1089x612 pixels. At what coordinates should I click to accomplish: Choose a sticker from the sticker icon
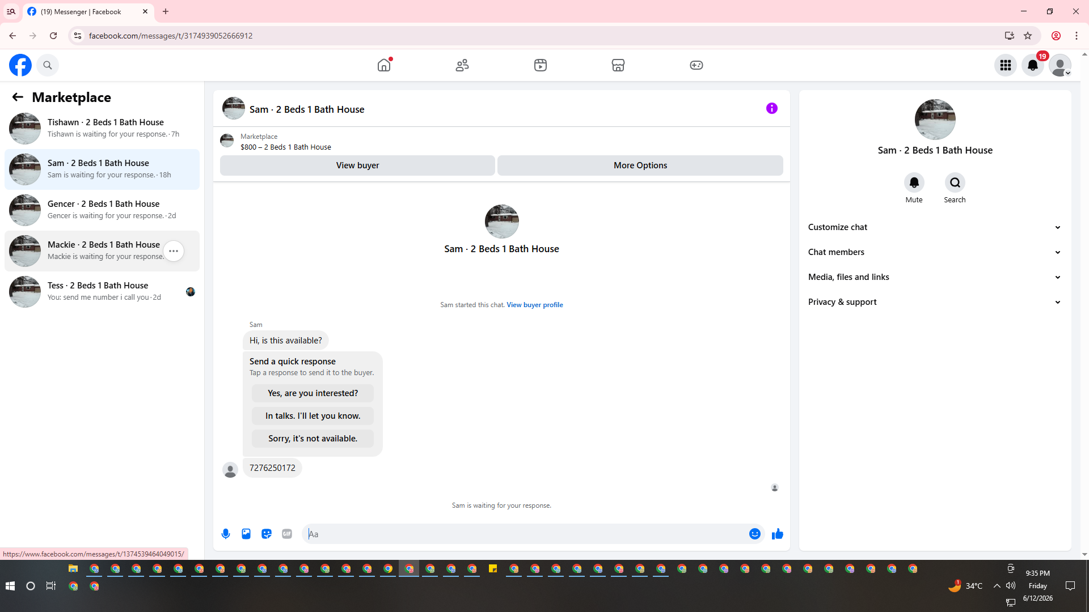tap(267, 534)
